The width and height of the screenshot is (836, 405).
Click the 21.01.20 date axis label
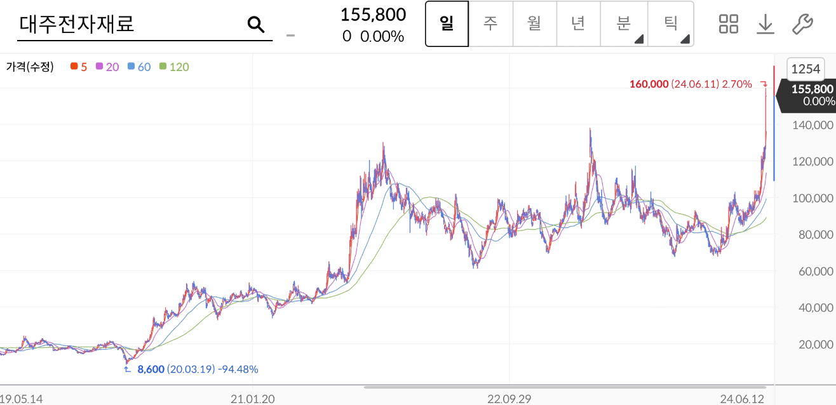point(253,399)
